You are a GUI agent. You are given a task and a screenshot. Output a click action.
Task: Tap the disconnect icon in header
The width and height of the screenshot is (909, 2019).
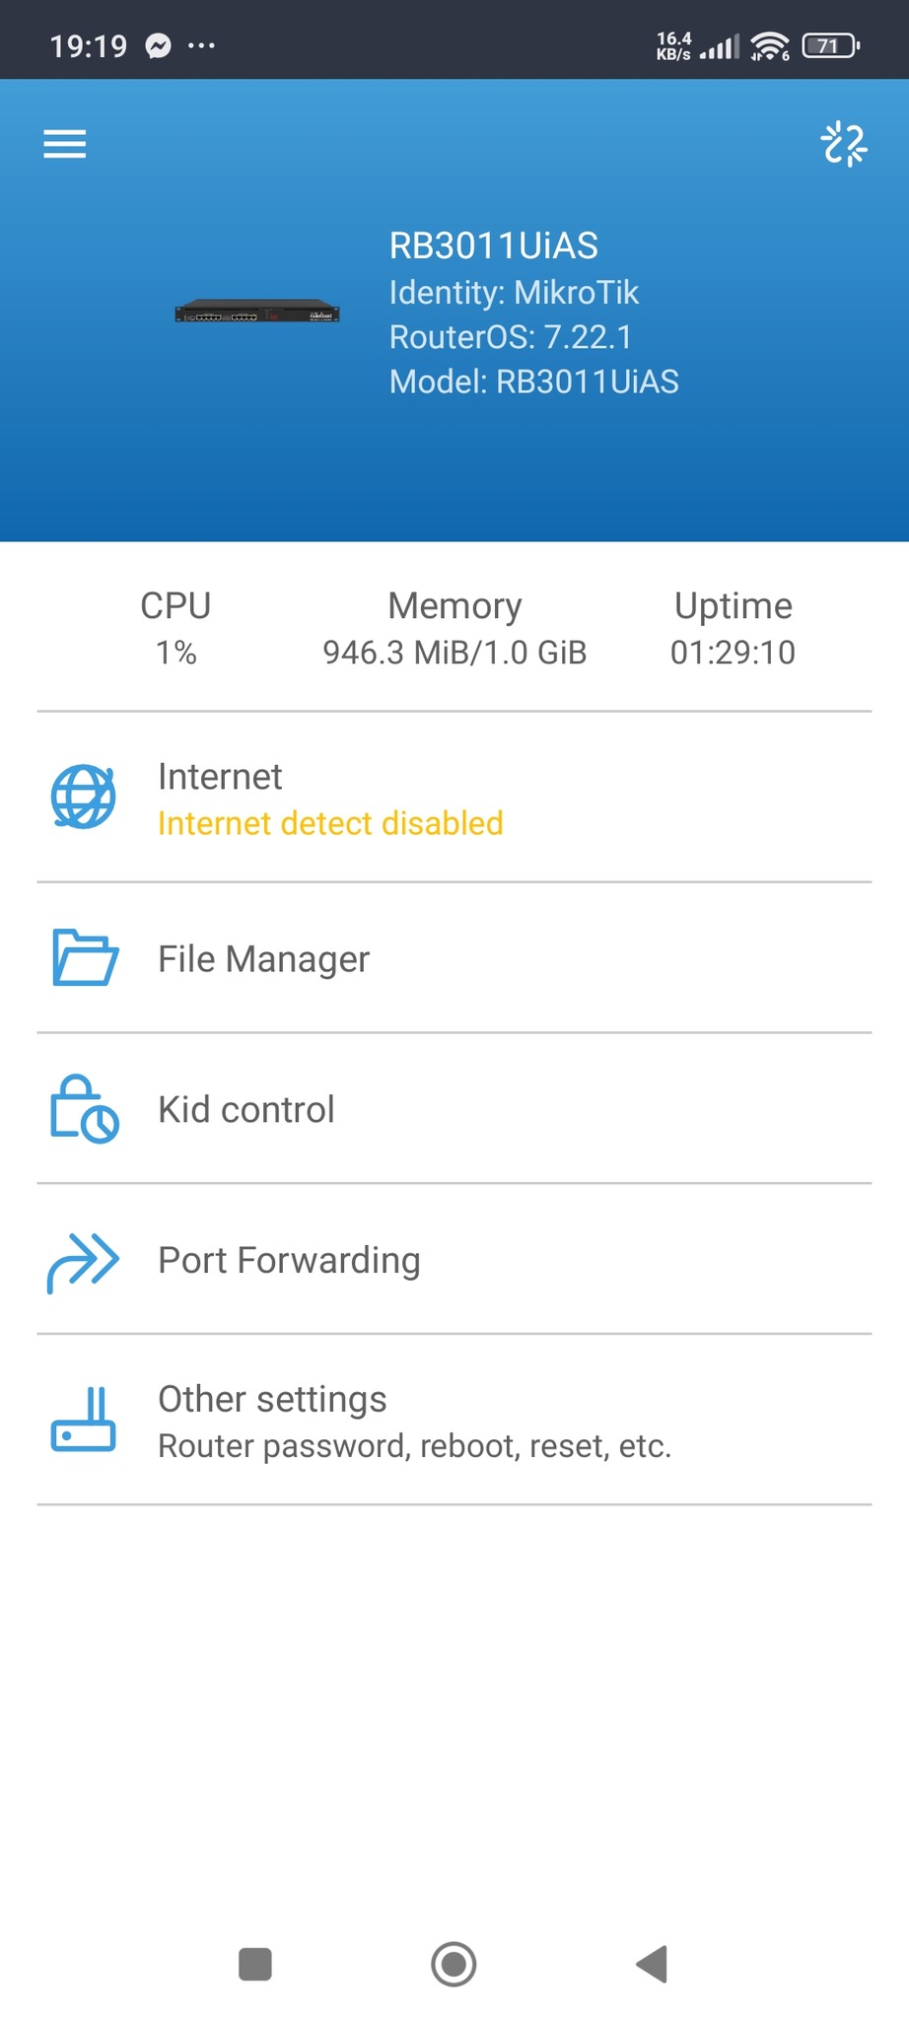coord(844,144)
